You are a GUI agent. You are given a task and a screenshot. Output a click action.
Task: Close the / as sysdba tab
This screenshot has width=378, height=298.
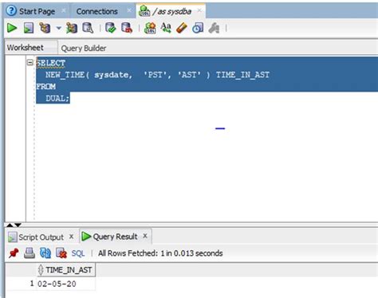tap(199, 10)
